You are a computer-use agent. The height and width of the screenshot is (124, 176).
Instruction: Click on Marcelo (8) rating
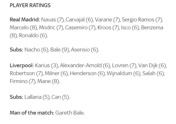click(x=23, y=27)
